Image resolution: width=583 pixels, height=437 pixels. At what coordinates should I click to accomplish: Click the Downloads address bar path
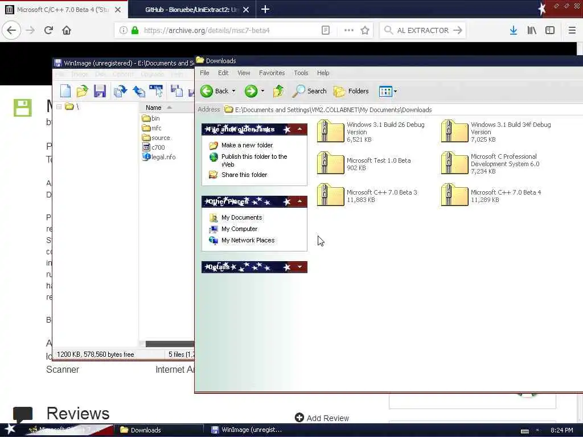333,110
